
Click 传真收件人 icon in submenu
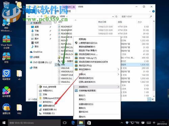[x=40, y=90]
